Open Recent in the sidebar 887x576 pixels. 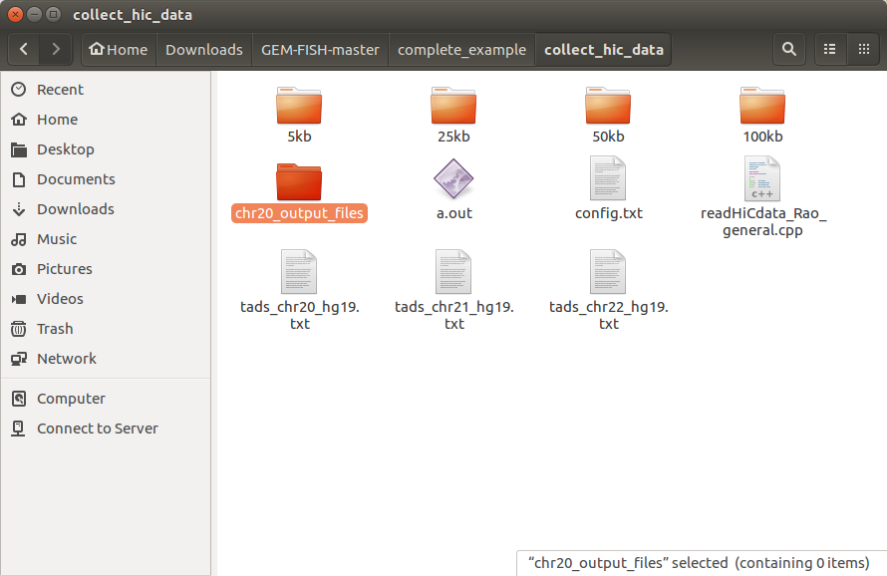[x=106, y=90]
